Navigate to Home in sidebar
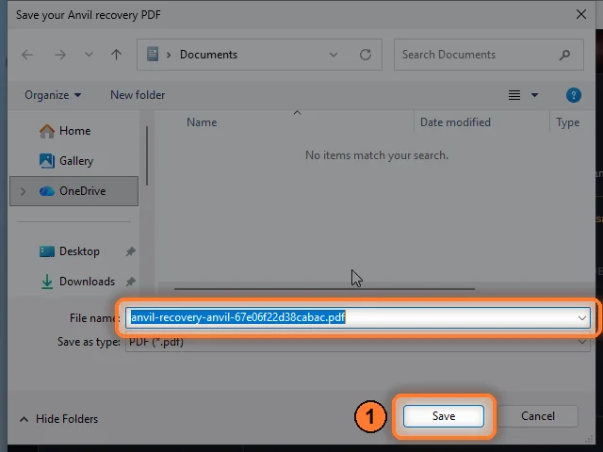This screenshot has height=452, width=603. tap(73, 131)
